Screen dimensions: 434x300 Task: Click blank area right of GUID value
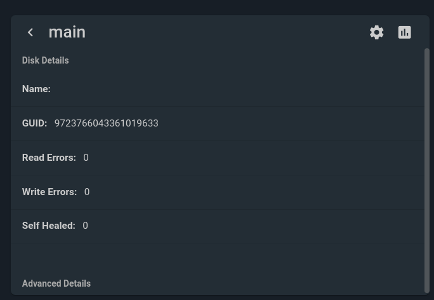coord(291,123)
